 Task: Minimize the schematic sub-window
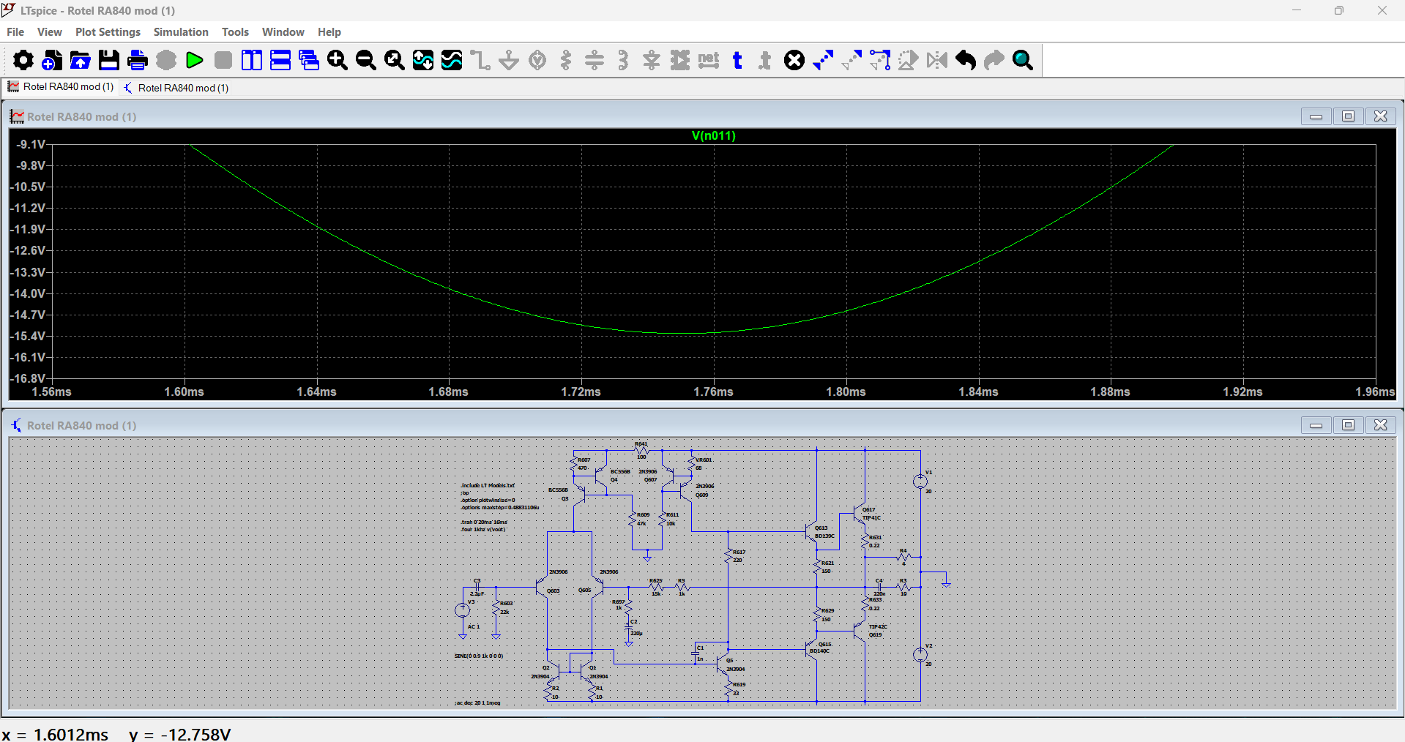(x=1316, y=425)
